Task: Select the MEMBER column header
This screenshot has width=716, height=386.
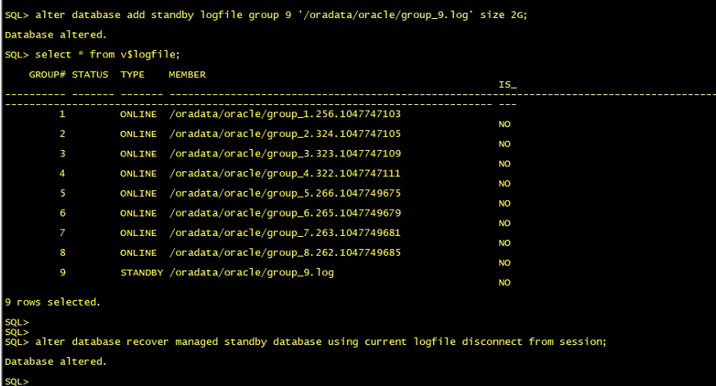Action: [187, 75]
